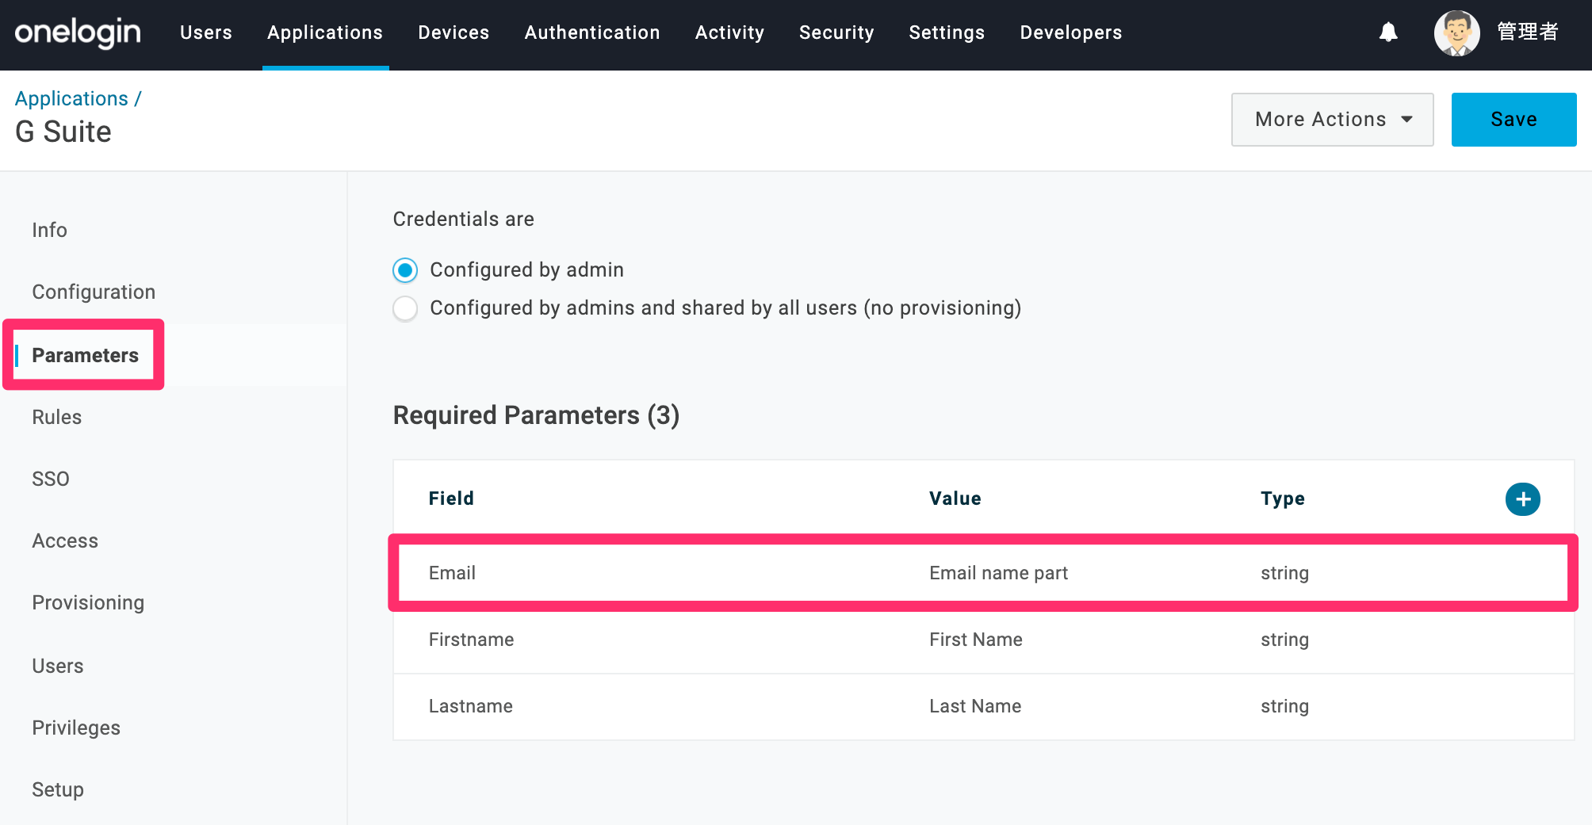Switch to the Access sidebar tab
The height and width of the screenshot is (825, 1592).
click(65, 540)
